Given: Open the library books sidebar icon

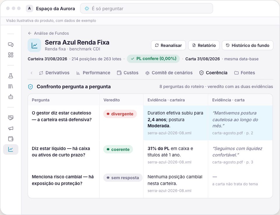Looking at the screenshot, I should tap(11, 86).
